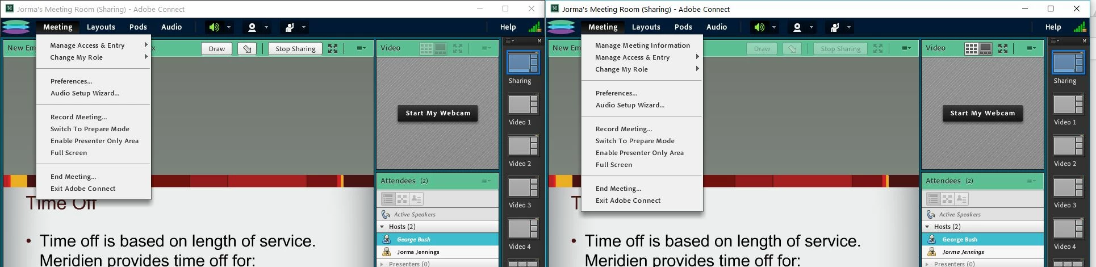Open Help in right window
Image resolution: width=1096 pixels, height=267 pixels.
tap(1053, 27)
